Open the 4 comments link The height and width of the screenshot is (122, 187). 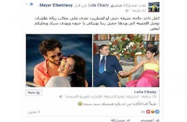pos(34,112)
